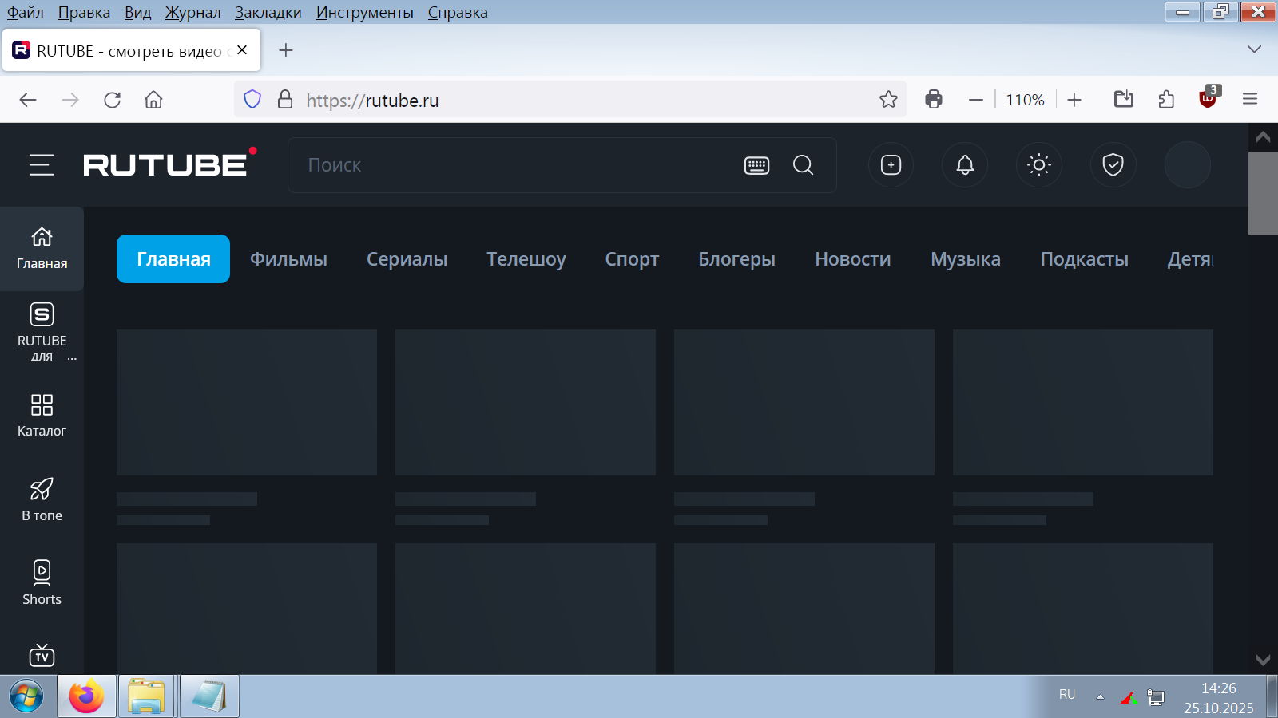Screen dimensions: 1278x718
Task: Select the Сериалы category tab
Action: 407,259
